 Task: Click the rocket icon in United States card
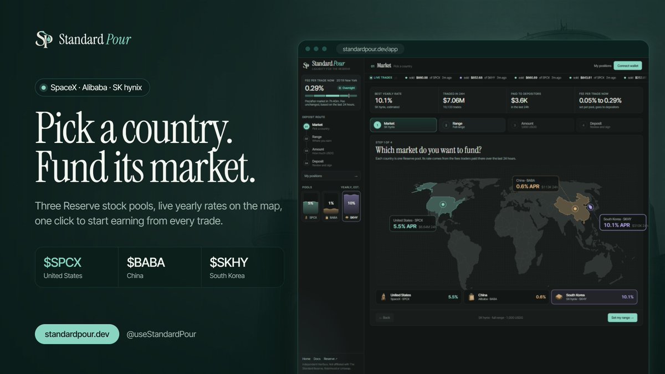[x=383, y=297]
